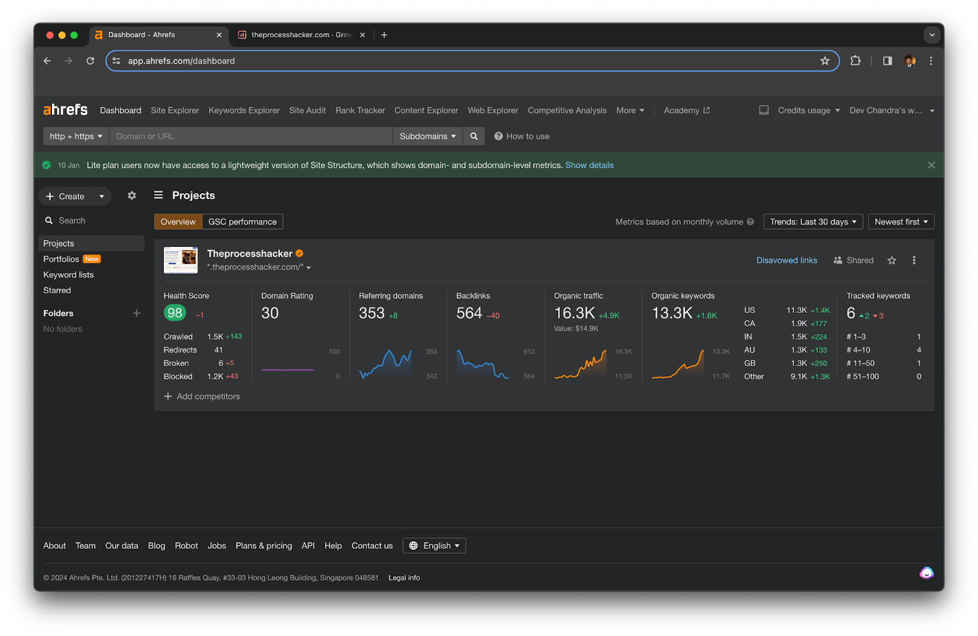Expand the Create button dropdown
The width and height of the screenshot is (978, 636).
pyautogui.click(x=101, y=196)
